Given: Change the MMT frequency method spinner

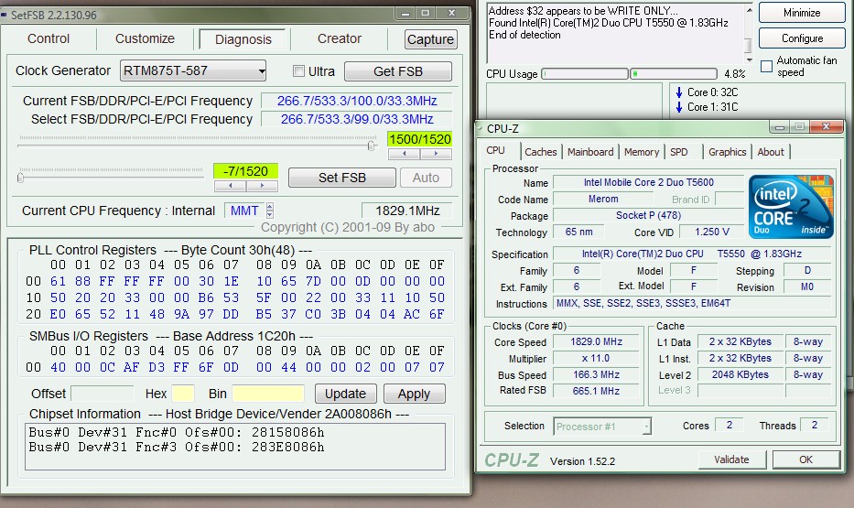Looking at the screenshot, I should (270, 211).
